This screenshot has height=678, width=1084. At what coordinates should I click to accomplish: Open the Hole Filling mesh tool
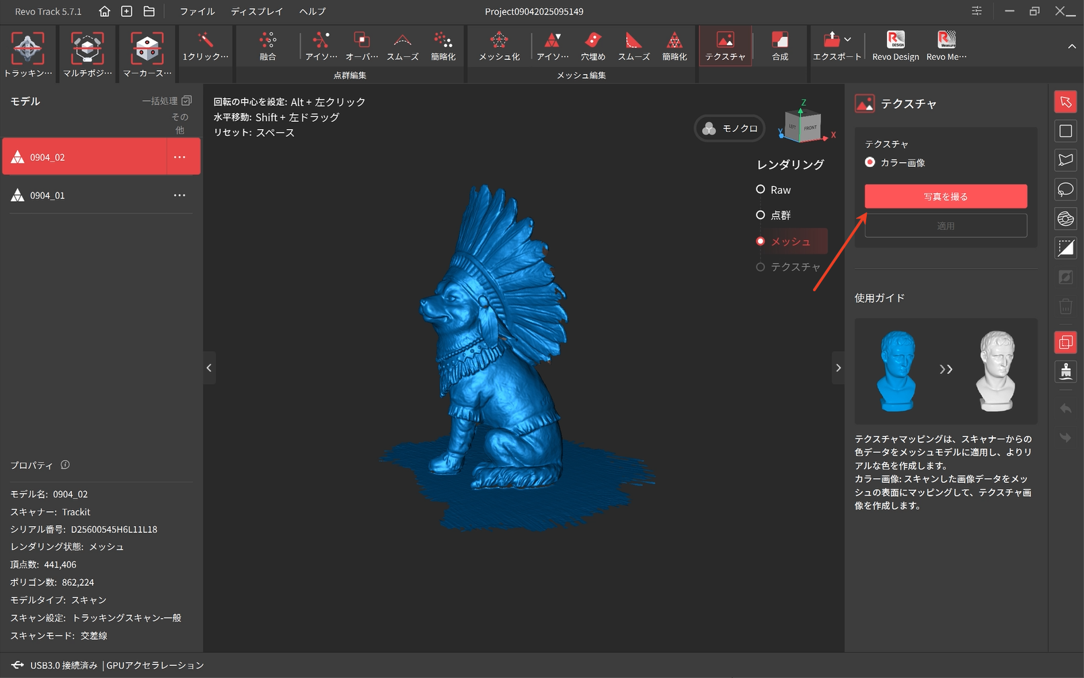[593, 46]
